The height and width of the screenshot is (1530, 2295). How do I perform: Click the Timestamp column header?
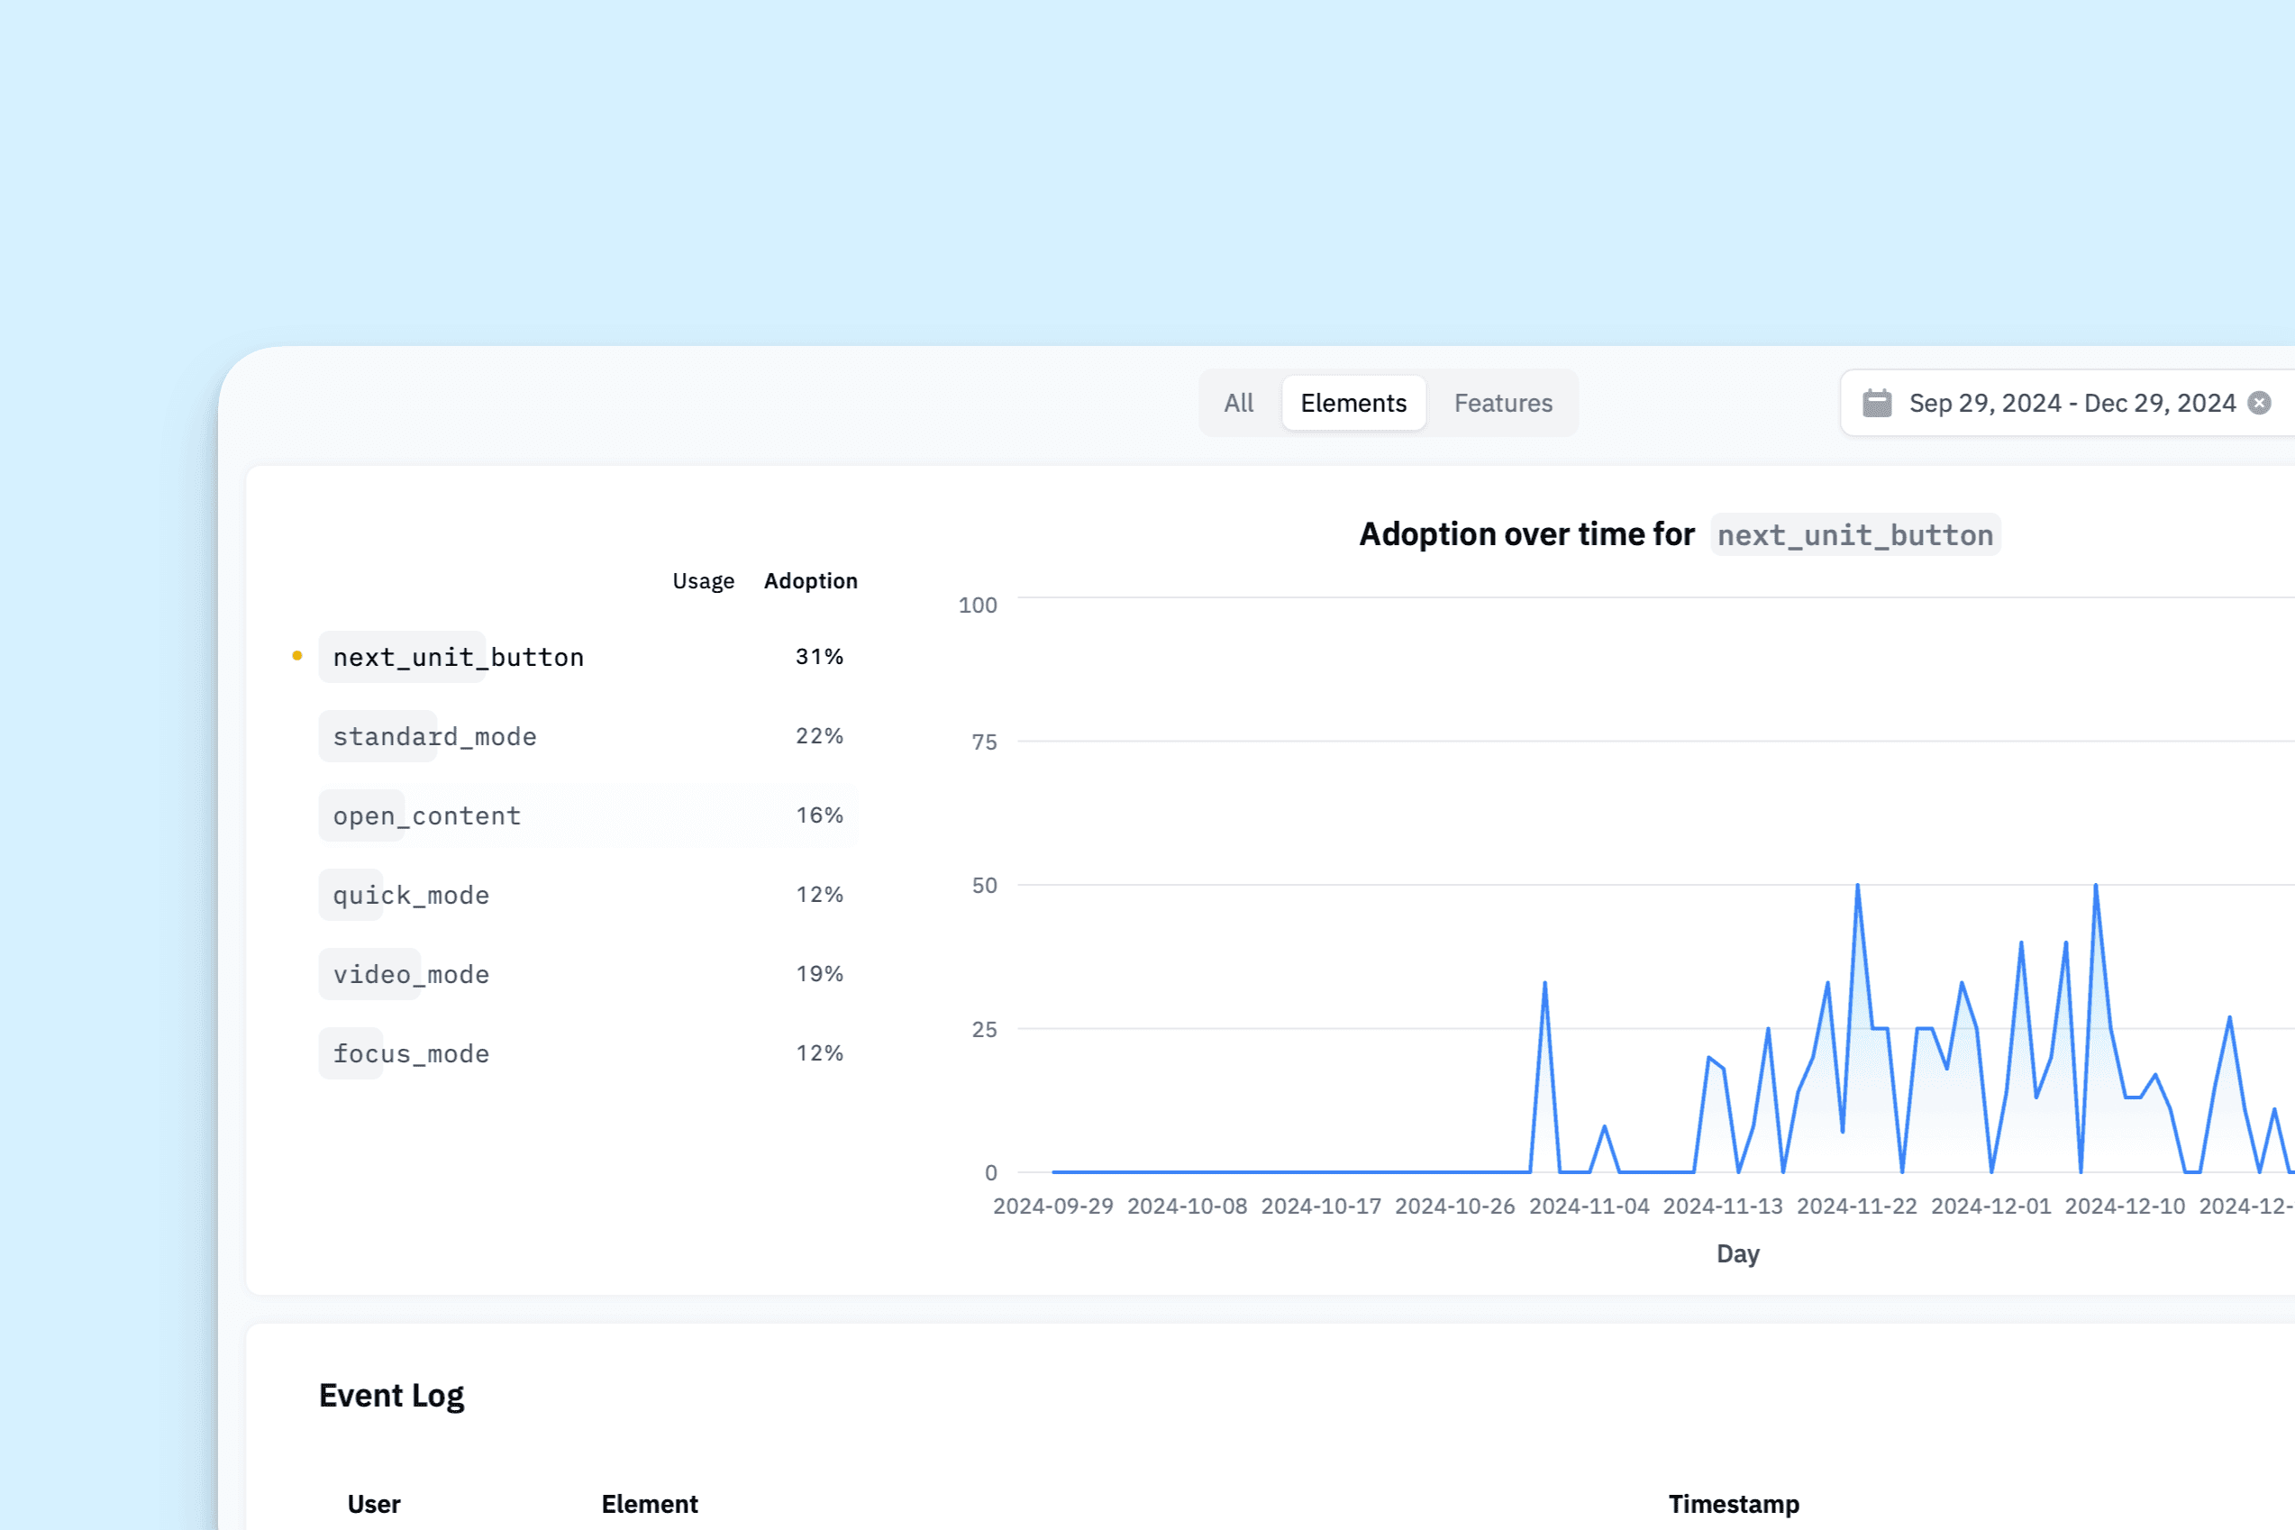click(x=1733, y=1504)
